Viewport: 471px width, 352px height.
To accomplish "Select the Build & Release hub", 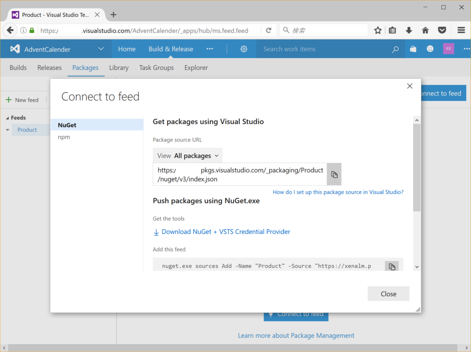I will 171,49.
